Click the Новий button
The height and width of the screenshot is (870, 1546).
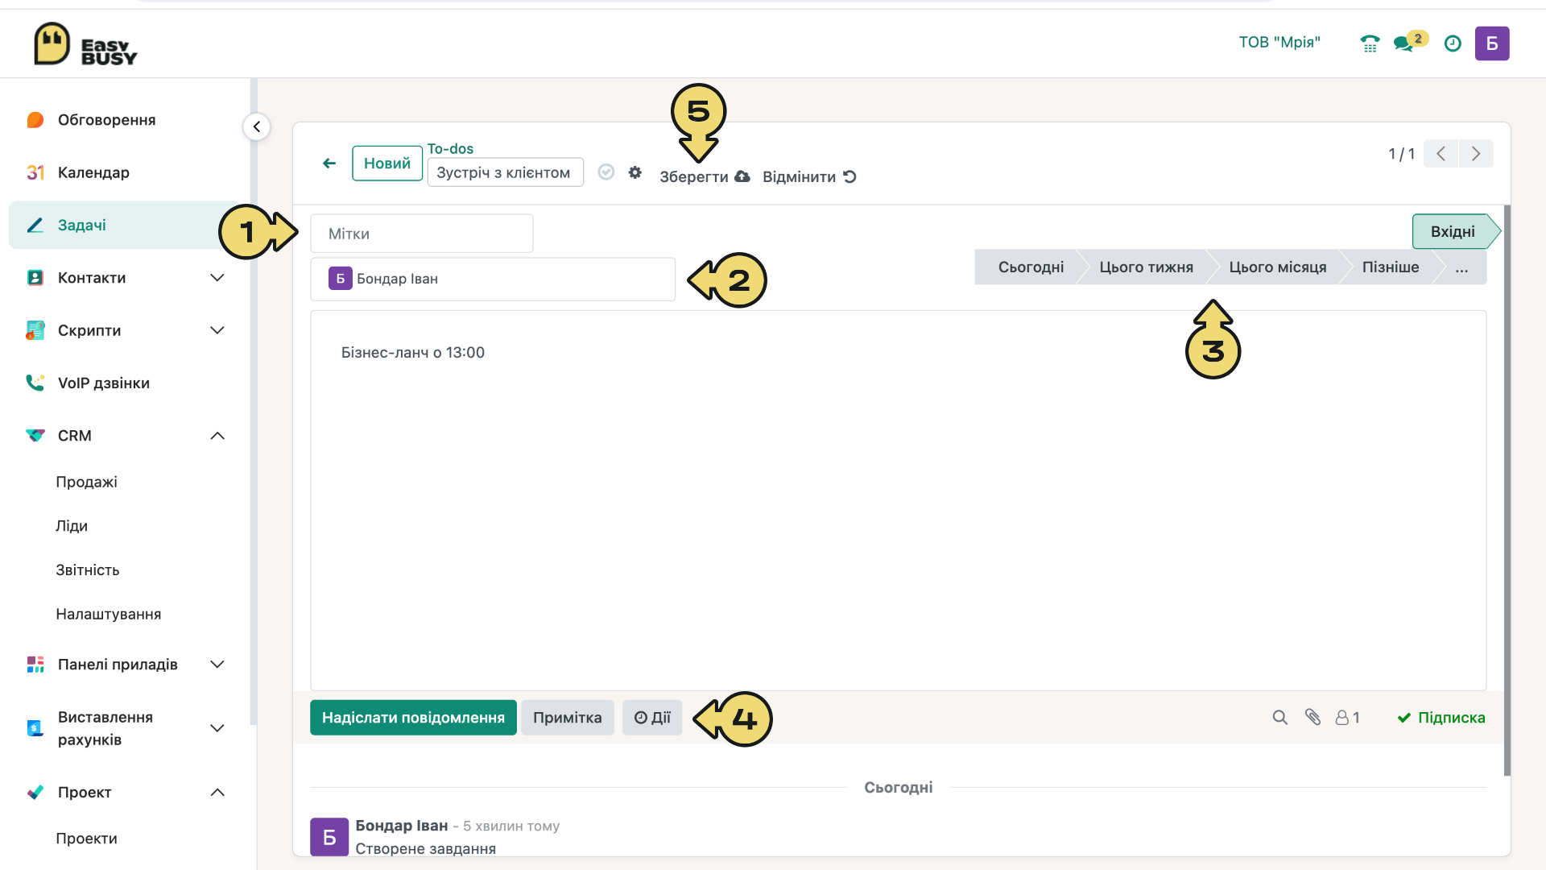[x=387, y=164]
